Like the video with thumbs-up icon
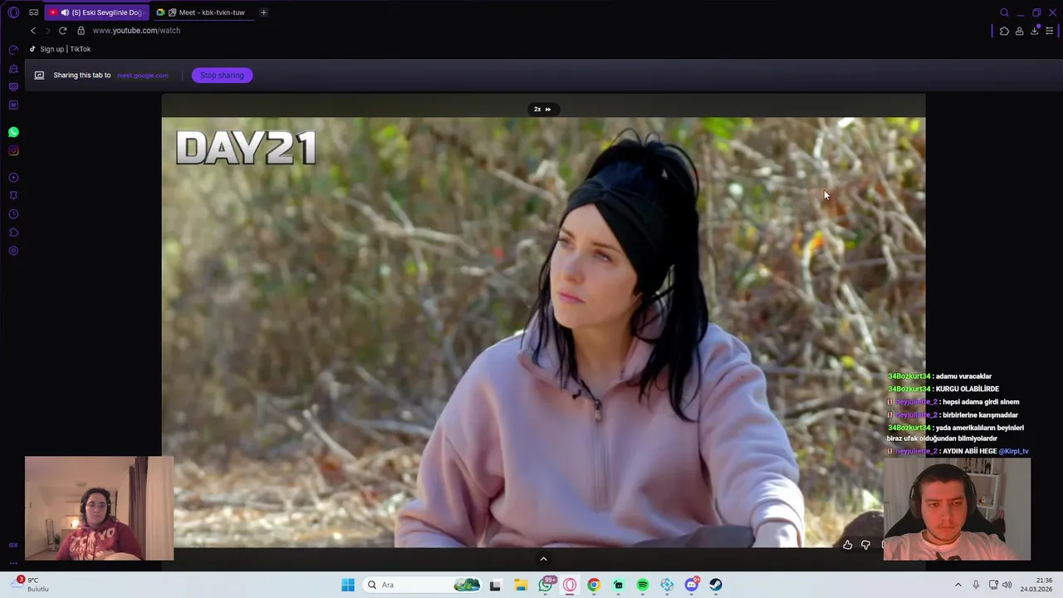Screen dimensions: 1063x598 pos(847,545)
